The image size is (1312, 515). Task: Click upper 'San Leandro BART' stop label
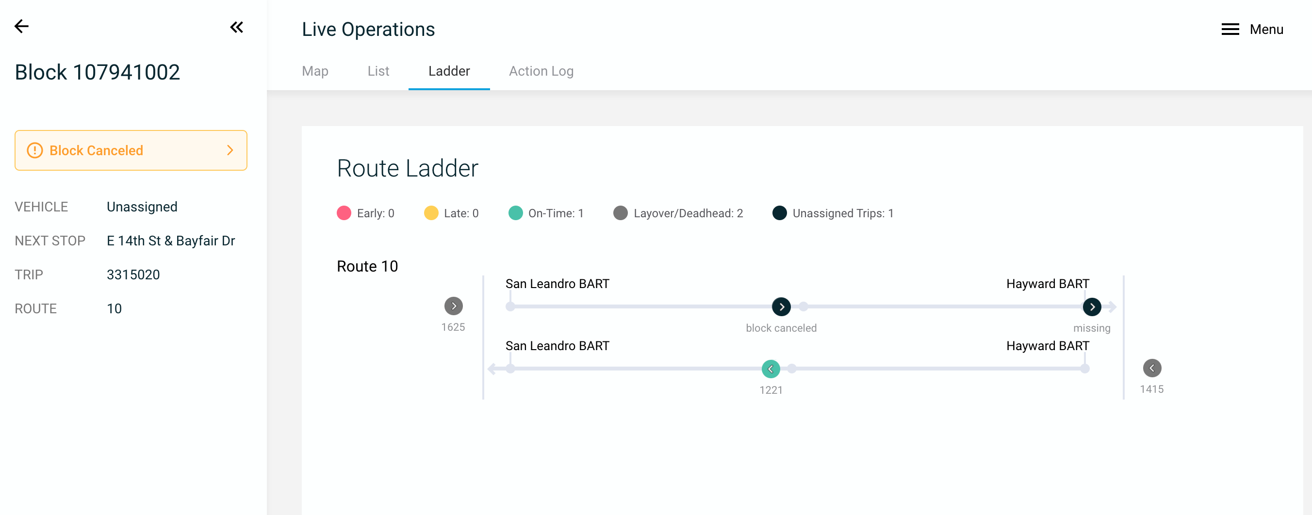[557, 284]
